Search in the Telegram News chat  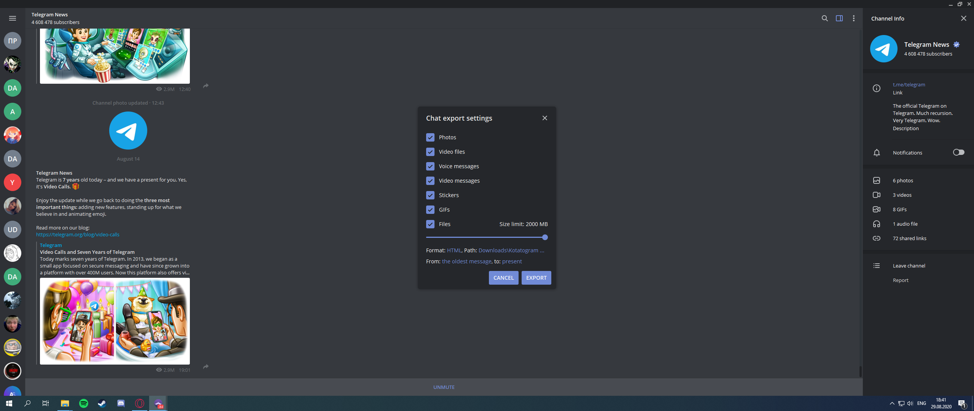pyautogui.click(x=824, y=18)
